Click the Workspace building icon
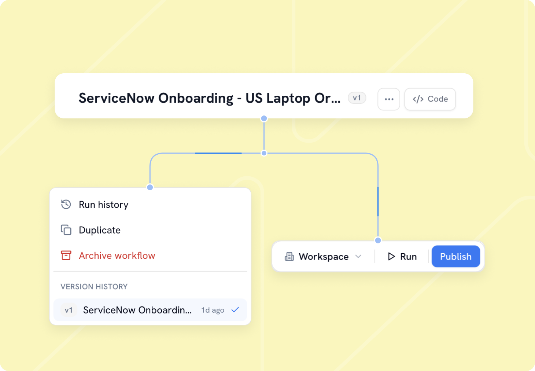 [289, 257]
